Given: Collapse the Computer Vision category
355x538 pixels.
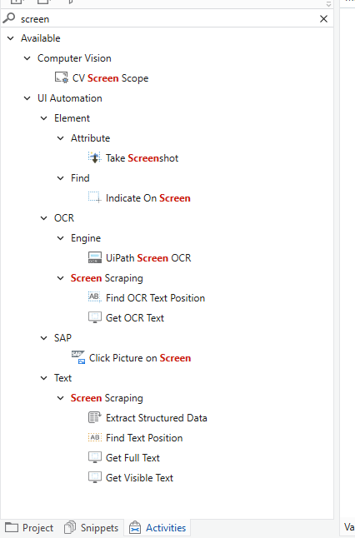Looking at the screenshot, I should pos(27,58).
